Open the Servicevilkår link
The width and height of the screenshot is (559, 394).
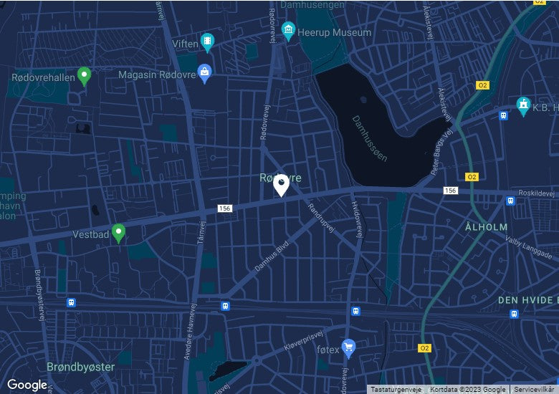[534, 390]
